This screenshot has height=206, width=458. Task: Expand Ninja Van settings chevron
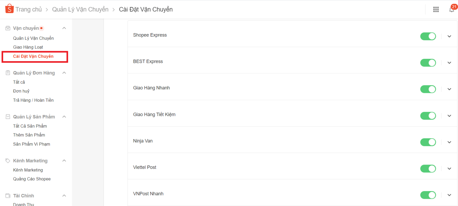(x=449, y=142)
